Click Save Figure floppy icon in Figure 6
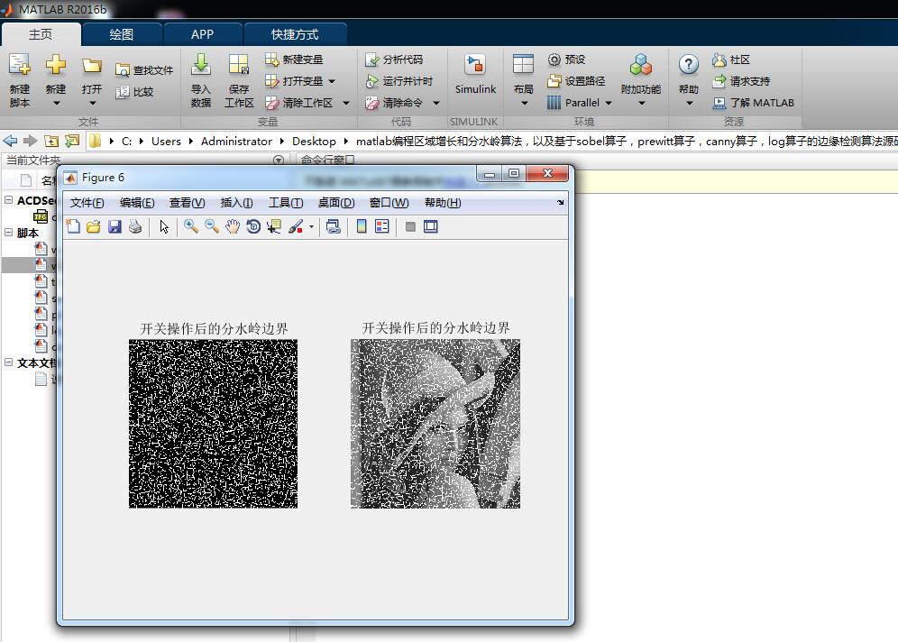Viewport: 898px width, 642px height. [x=115, y=227]
